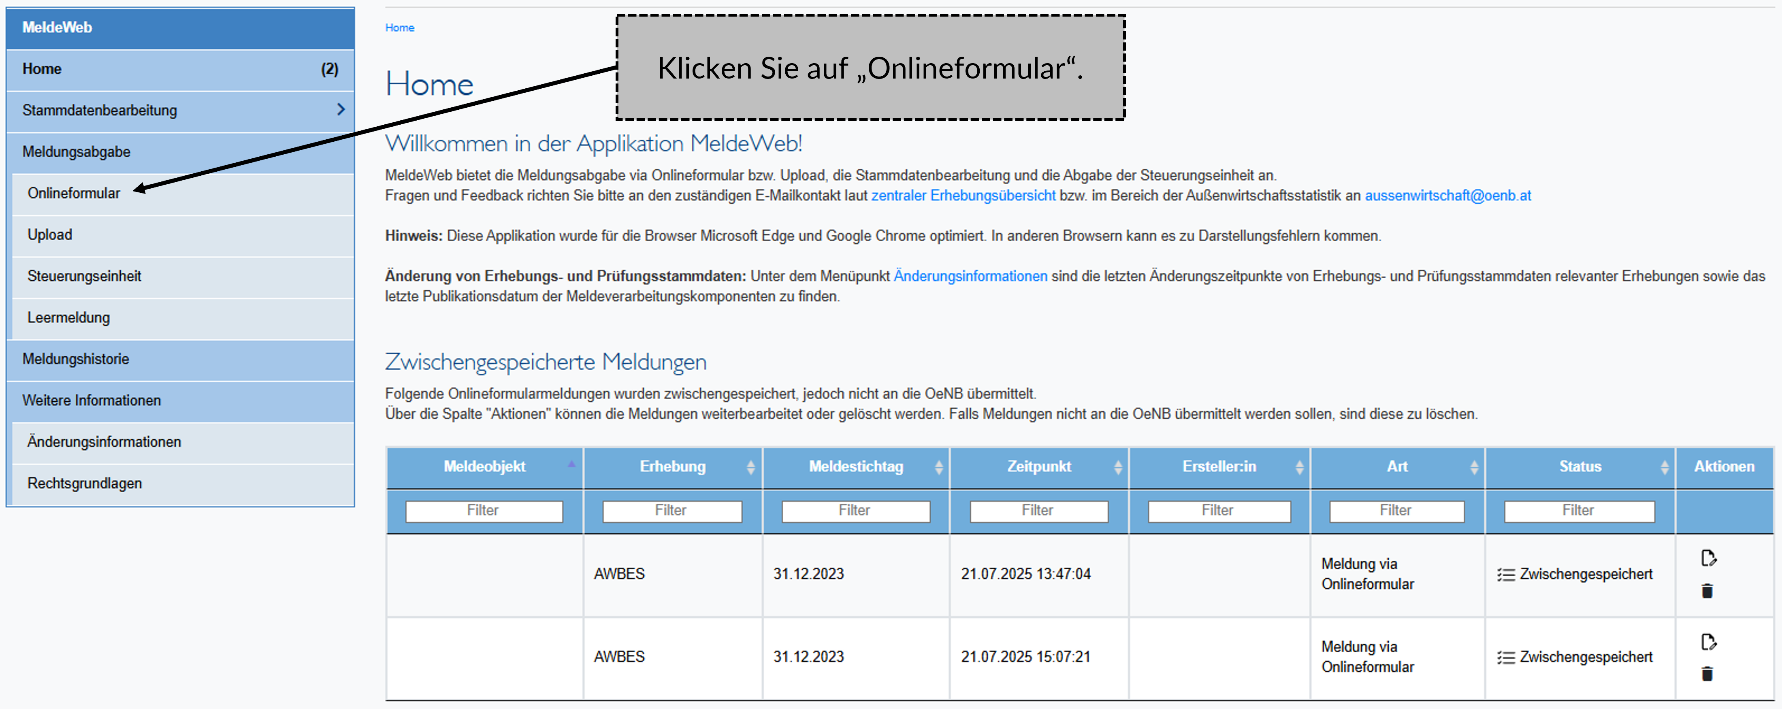This screenshot has height=709, width=1782.
Task: Edit the first saved AWBES report
Action: (x=1708, y=558)
